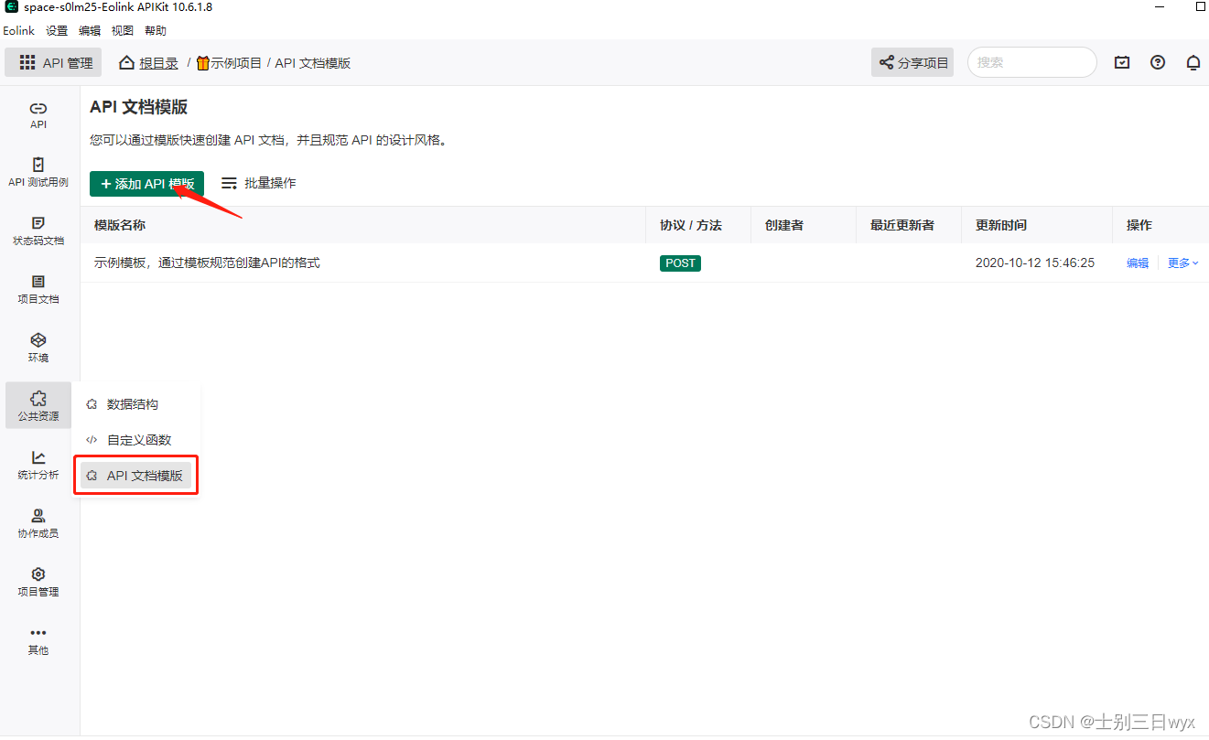This screenshot has height=740, width=1209.
Task: Maximize the window
Action: pos(1200,6)
